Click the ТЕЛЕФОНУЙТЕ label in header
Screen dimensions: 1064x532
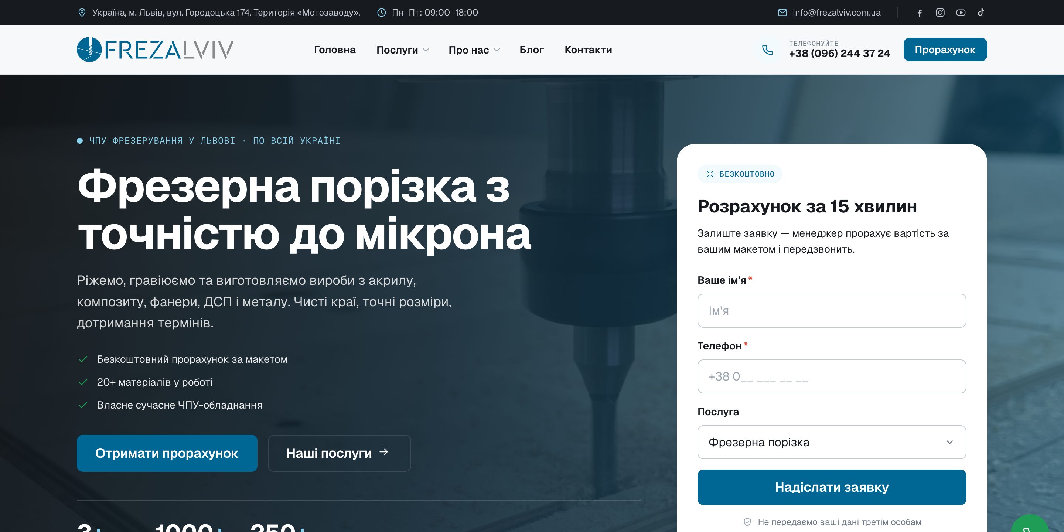tap(814, 43)
